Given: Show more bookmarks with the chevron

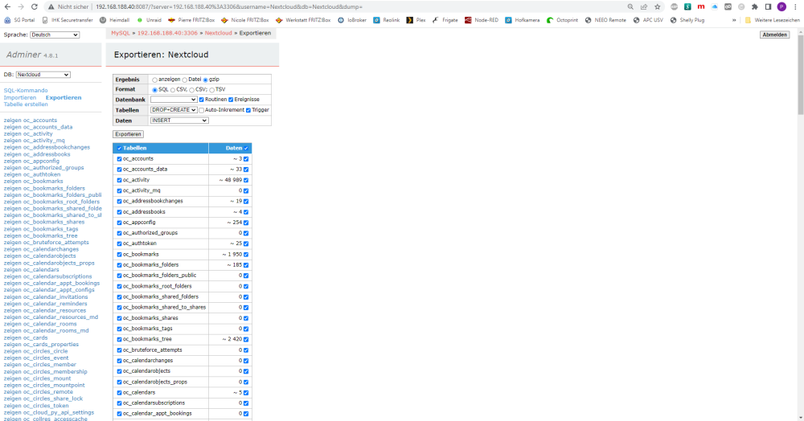Looking at the screenshot, I should coord(734,20).
